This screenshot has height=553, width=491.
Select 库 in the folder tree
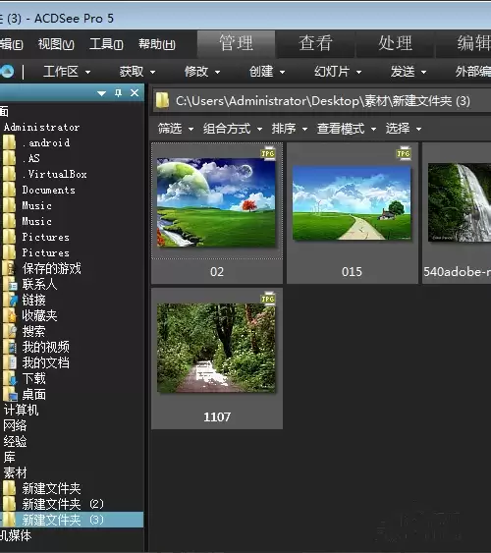pos(10,457)
